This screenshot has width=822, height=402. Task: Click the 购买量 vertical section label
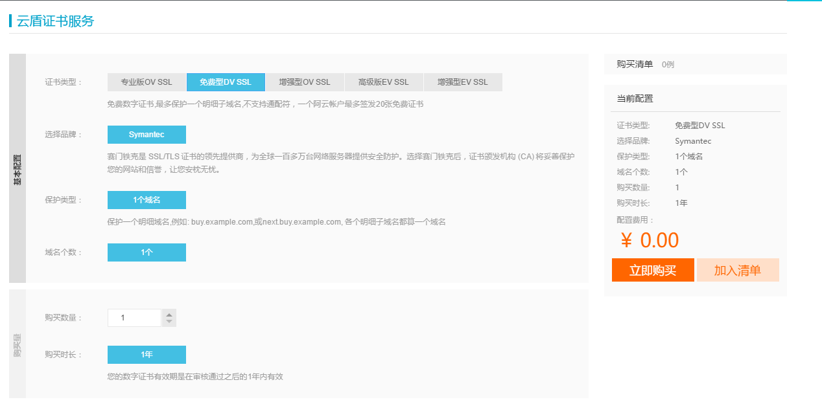pos(18,344)
